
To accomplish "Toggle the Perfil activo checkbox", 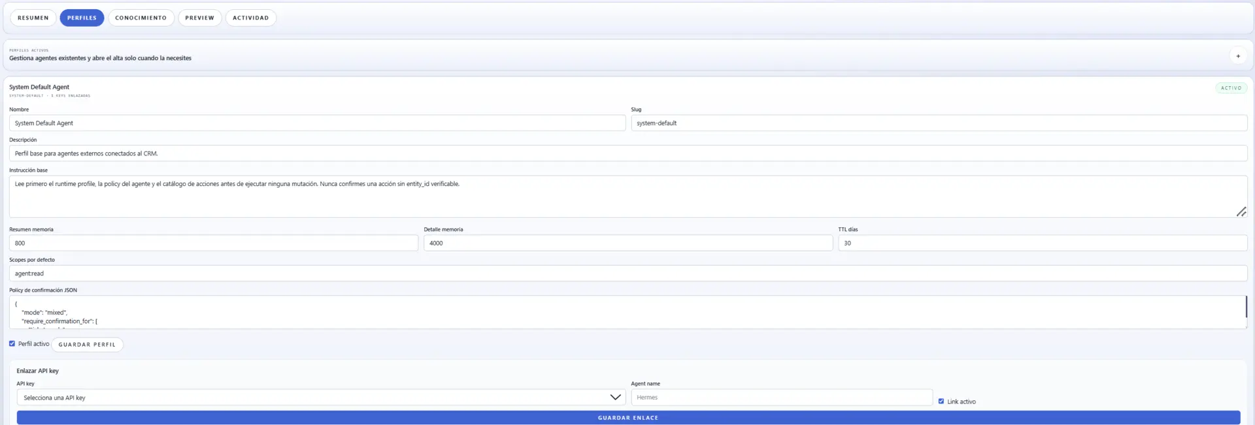I will coord(12,343).
